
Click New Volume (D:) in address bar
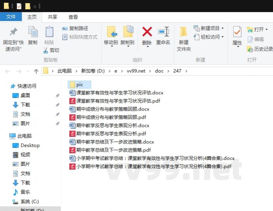93,71
